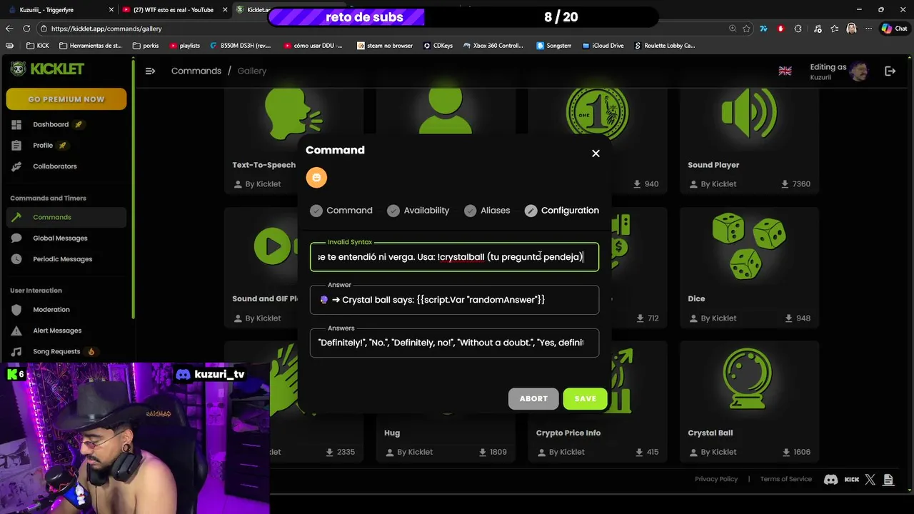This screenshot has height=514, width=914.
Task: Click the zoom magnifier icon in address bar
Action: [x=733, y=29]
